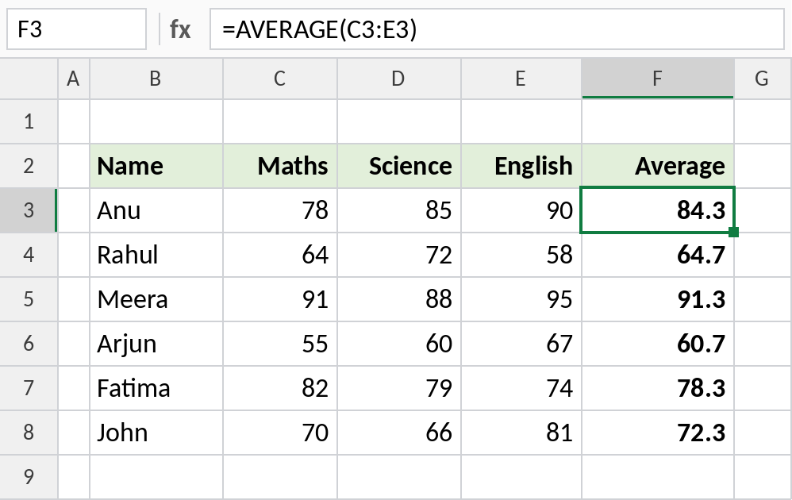Click Rahul's English score 58
Screen dimensions: 792x500
point(521,255)
